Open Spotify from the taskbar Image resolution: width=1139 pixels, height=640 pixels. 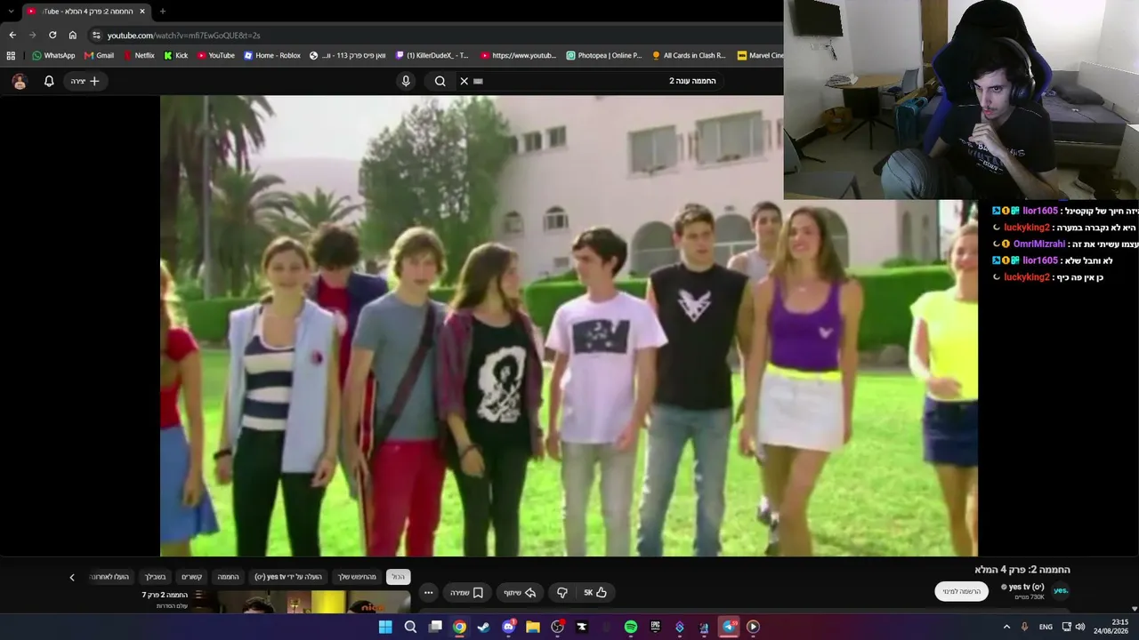[631, 627]
